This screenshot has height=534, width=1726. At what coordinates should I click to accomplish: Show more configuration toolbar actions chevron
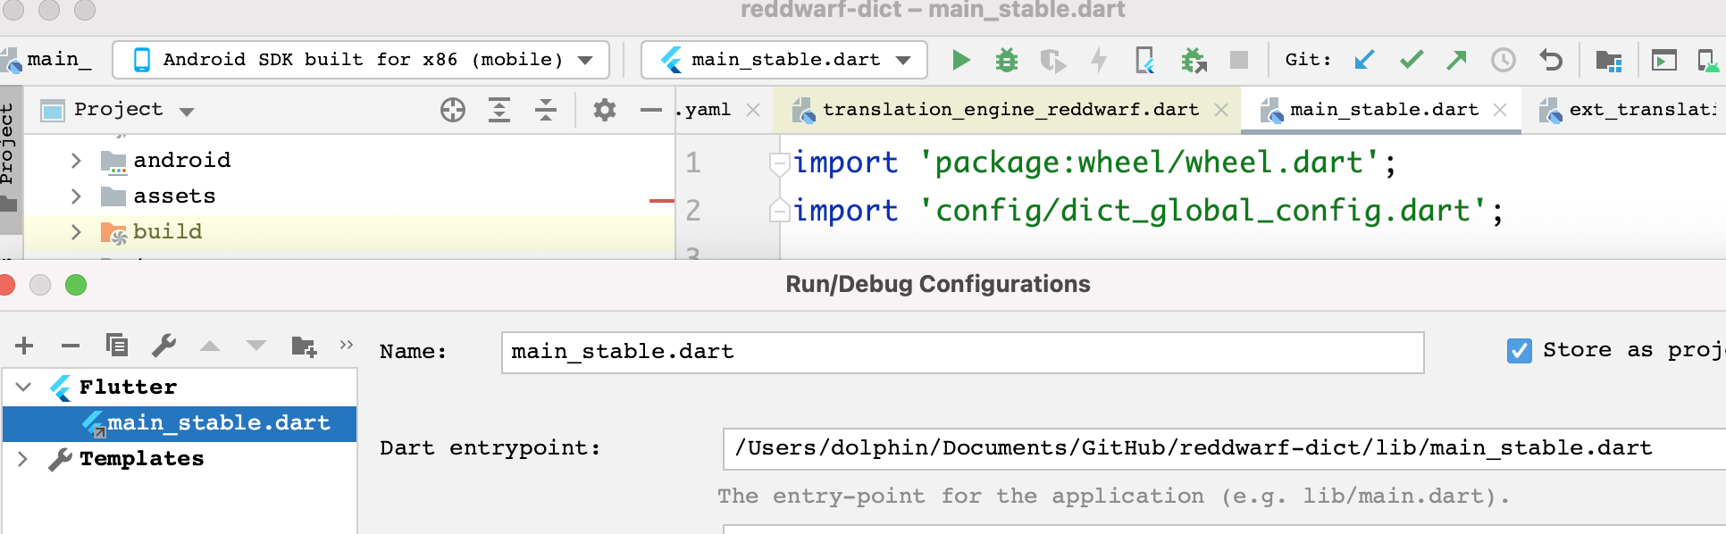347,345
